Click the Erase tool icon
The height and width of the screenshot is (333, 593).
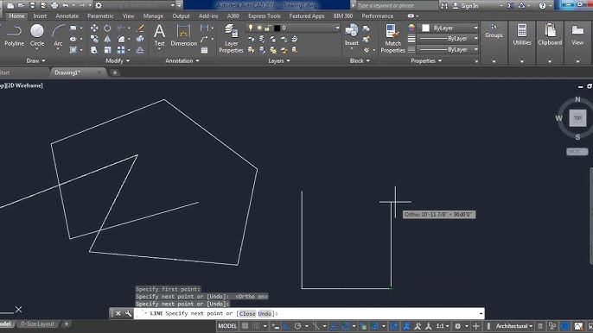point(140,28)
